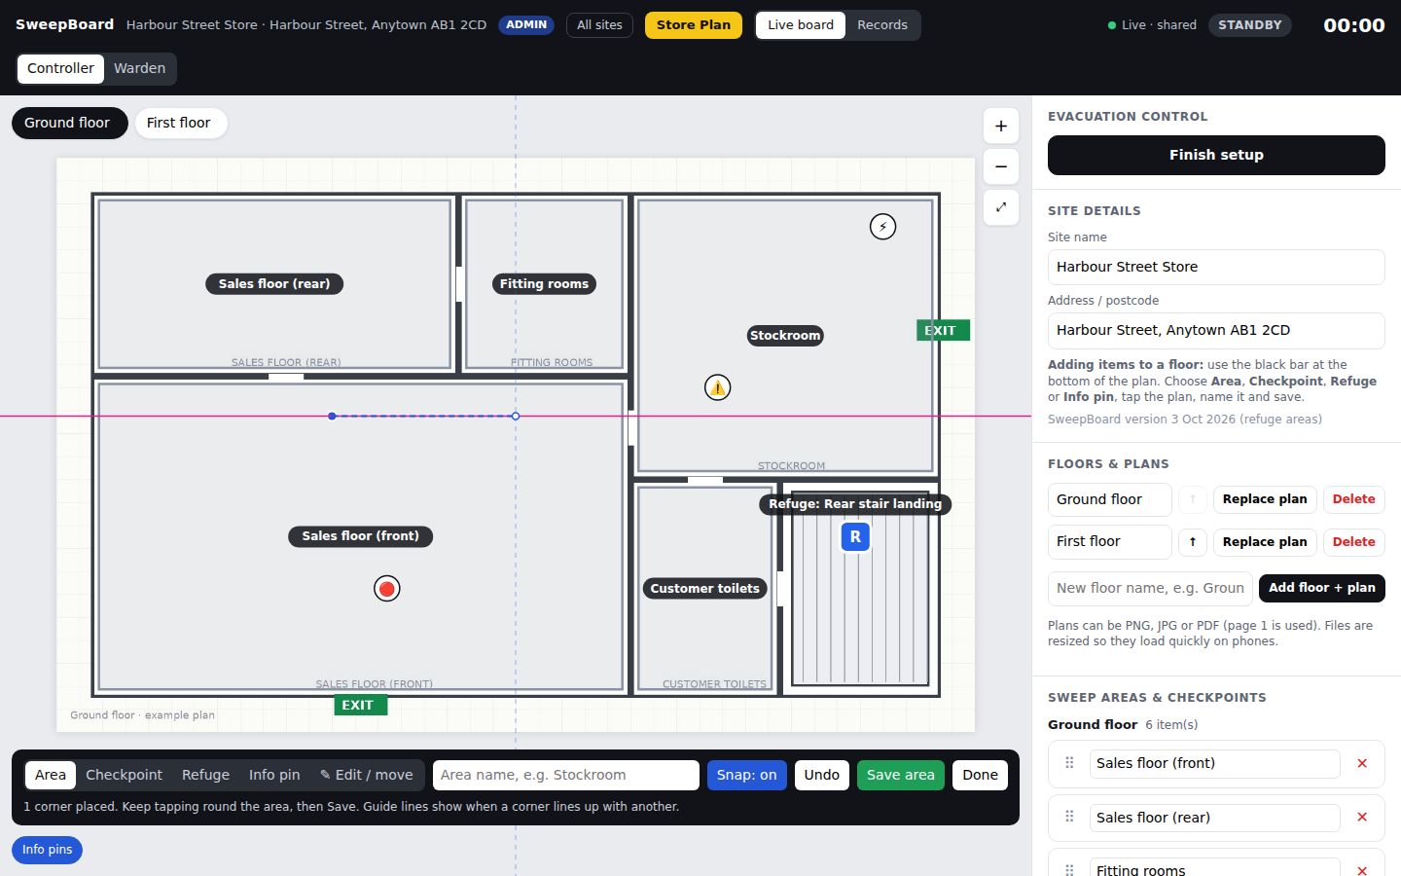
Task: Click the New floor name field
Action: point(1150,588)
